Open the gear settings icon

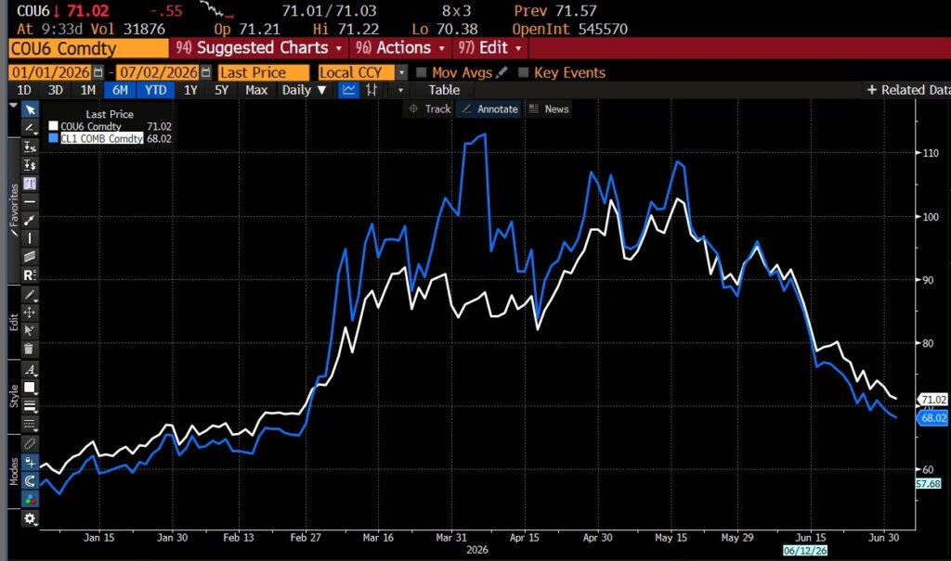coord(29,518)
